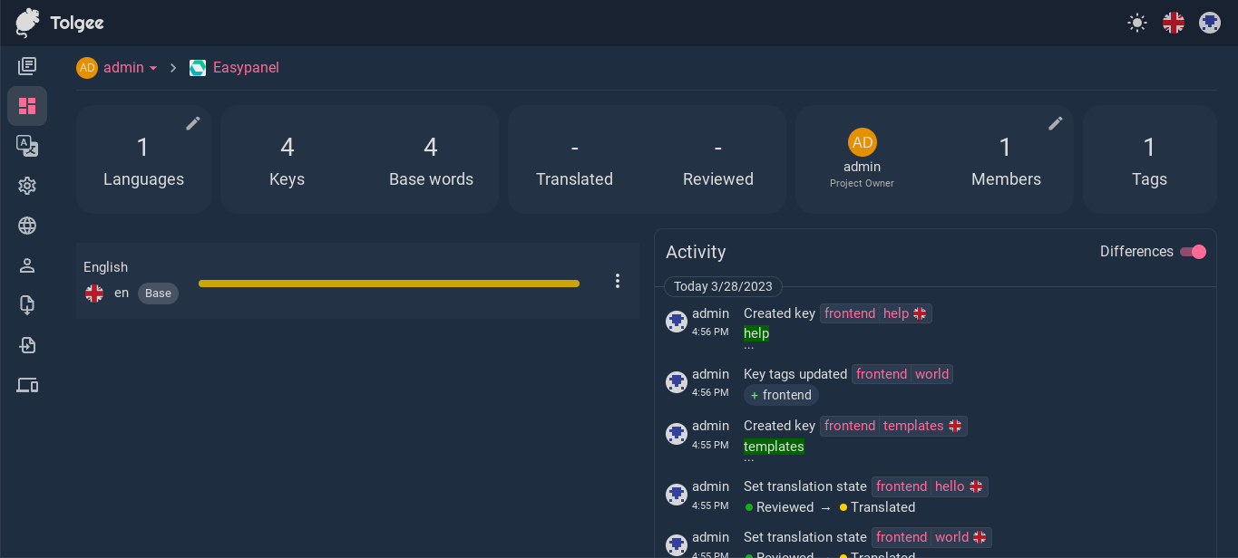Open the UI language flag selector
Screen dimensions: 1238x558
tap(1173, 22)
